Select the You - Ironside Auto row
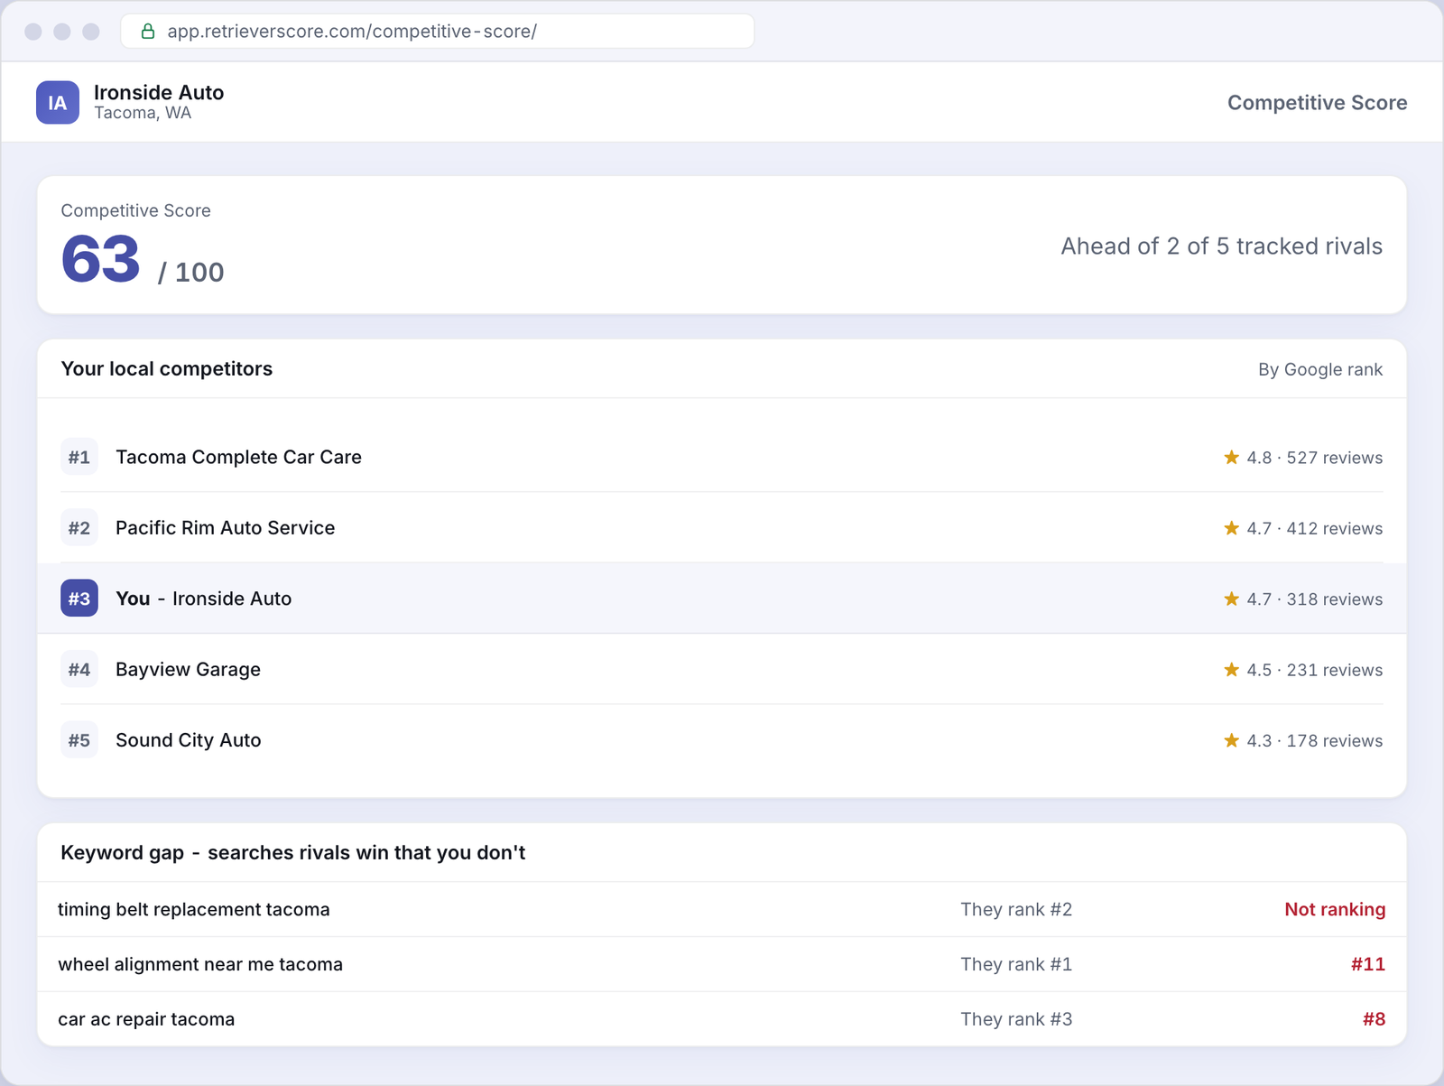Viewport: 1444px width, 1086px height. click(x=722, y=599)
